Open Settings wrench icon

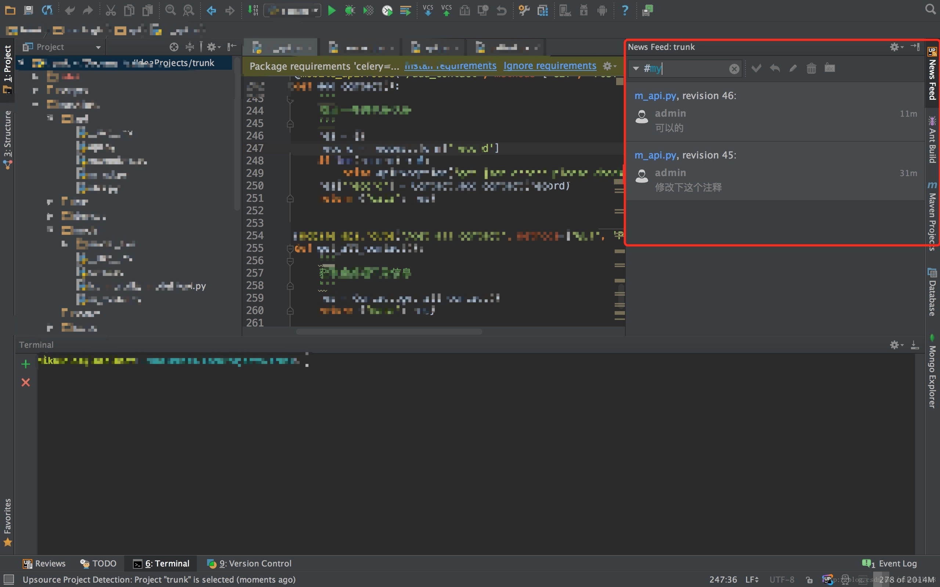tap(524, 10)
